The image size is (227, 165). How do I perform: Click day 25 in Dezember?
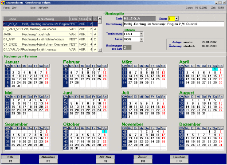(x=187, y=145)
